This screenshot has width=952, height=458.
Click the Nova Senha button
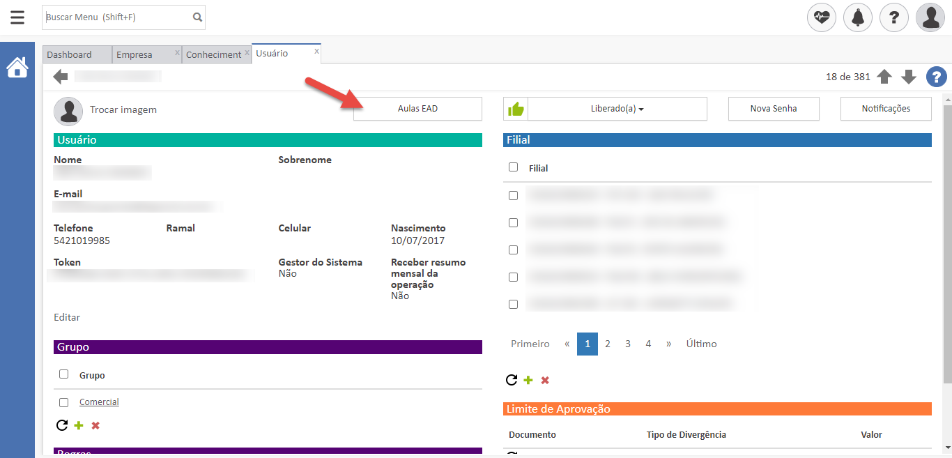(x=774, y=109)
